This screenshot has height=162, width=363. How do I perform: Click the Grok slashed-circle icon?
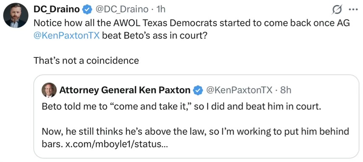click(x=336, y=10)
